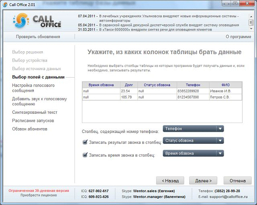Open the Время обзвона dropdown
Image resolution: width=257 pixels, height=205 pixels.
coord(193,153)
